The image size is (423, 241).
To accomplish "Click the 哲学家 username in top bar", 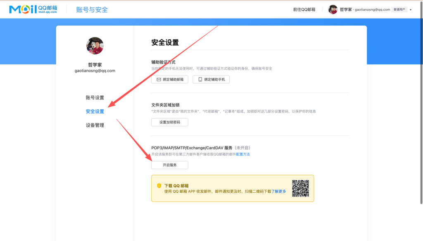I will [346, 9].
